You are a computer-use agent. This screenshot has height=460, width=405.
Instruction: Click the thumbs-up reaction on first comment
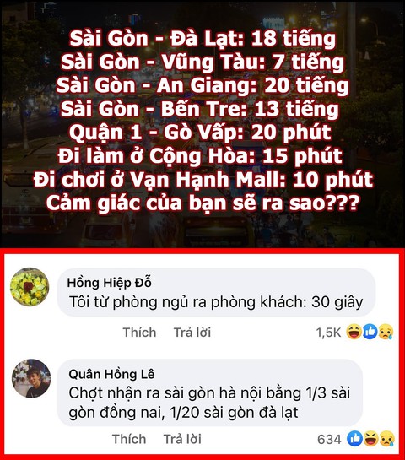coord(370,332)
